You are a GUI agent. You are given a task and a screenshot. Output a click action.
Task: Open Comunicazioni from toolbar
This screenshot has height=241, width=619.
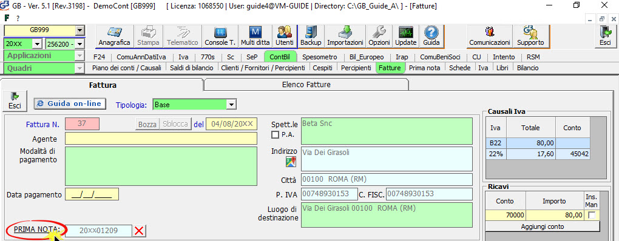pos(490,36)
